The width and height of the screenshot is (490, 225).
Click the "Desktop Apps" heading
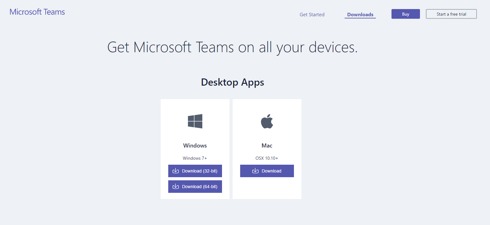tap(233, 82)
